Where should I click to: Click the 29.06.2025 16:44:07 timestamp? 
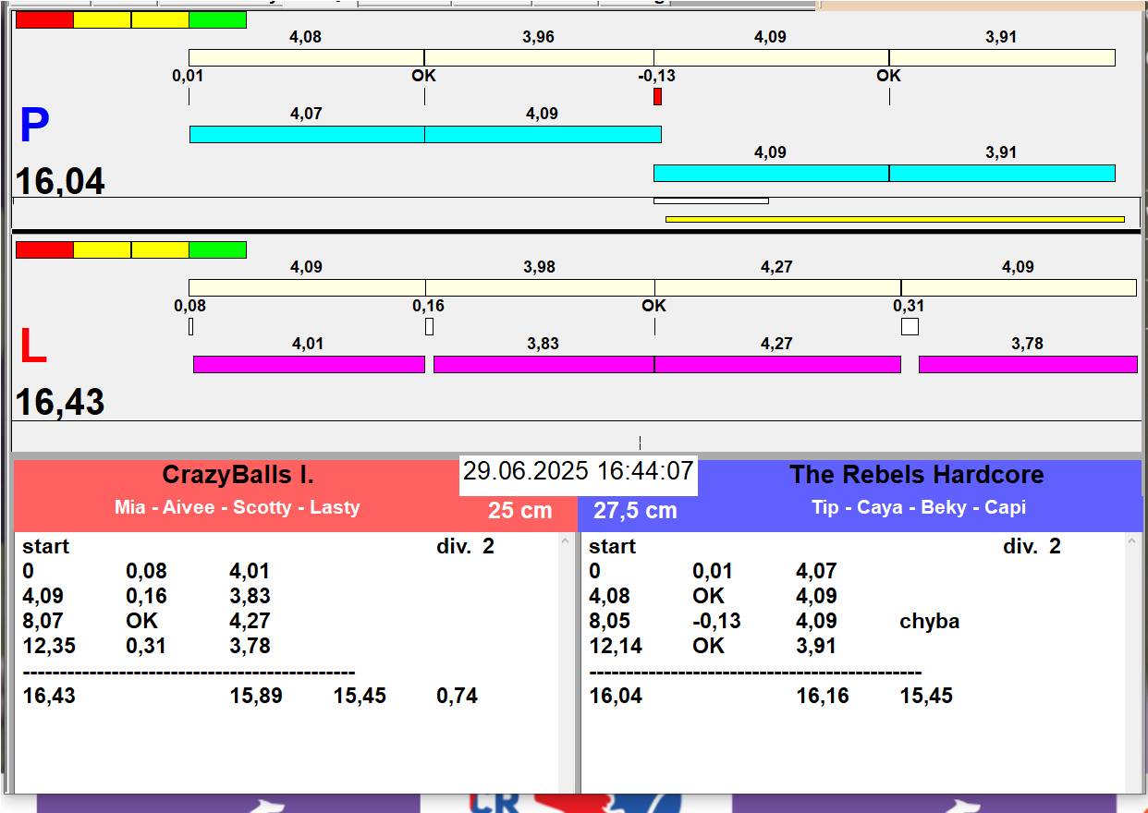click(x=578, y=471)
